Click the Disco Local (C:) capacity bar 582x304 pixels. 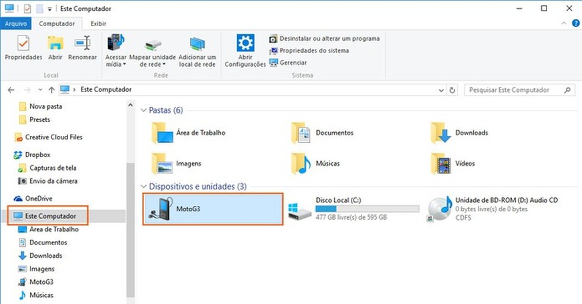click(x=367, y=209)
